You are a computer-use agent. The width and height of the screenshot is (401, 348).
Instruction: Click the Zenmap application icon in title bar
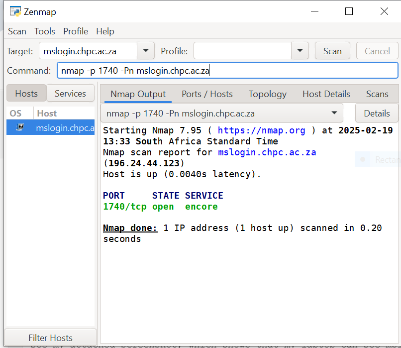[15, 12]
